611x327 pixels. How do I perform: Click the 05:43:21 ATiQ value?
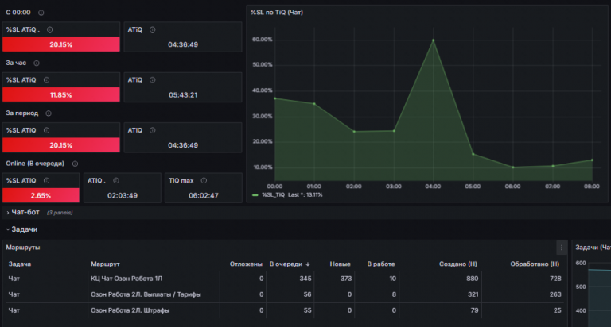coord(183,95)
